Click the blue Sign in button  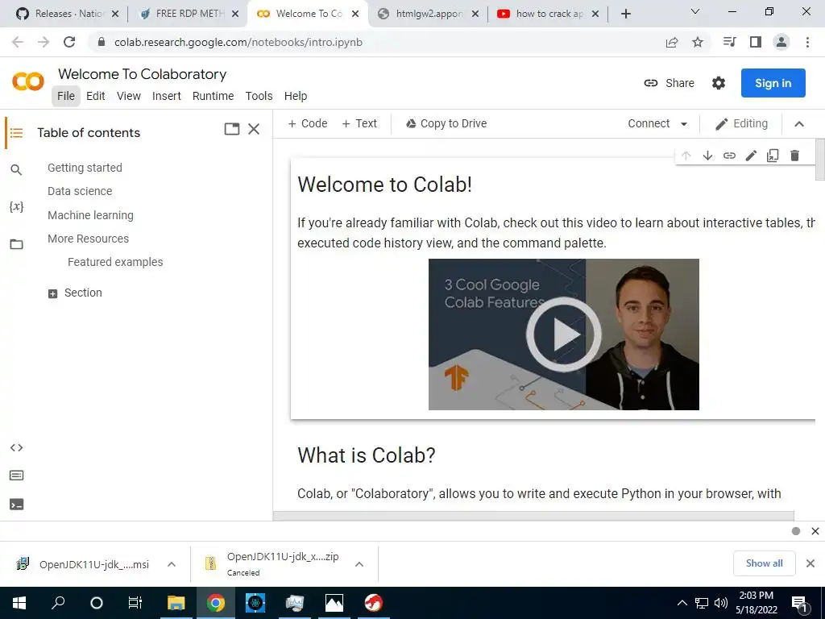(x=773, y=83)
